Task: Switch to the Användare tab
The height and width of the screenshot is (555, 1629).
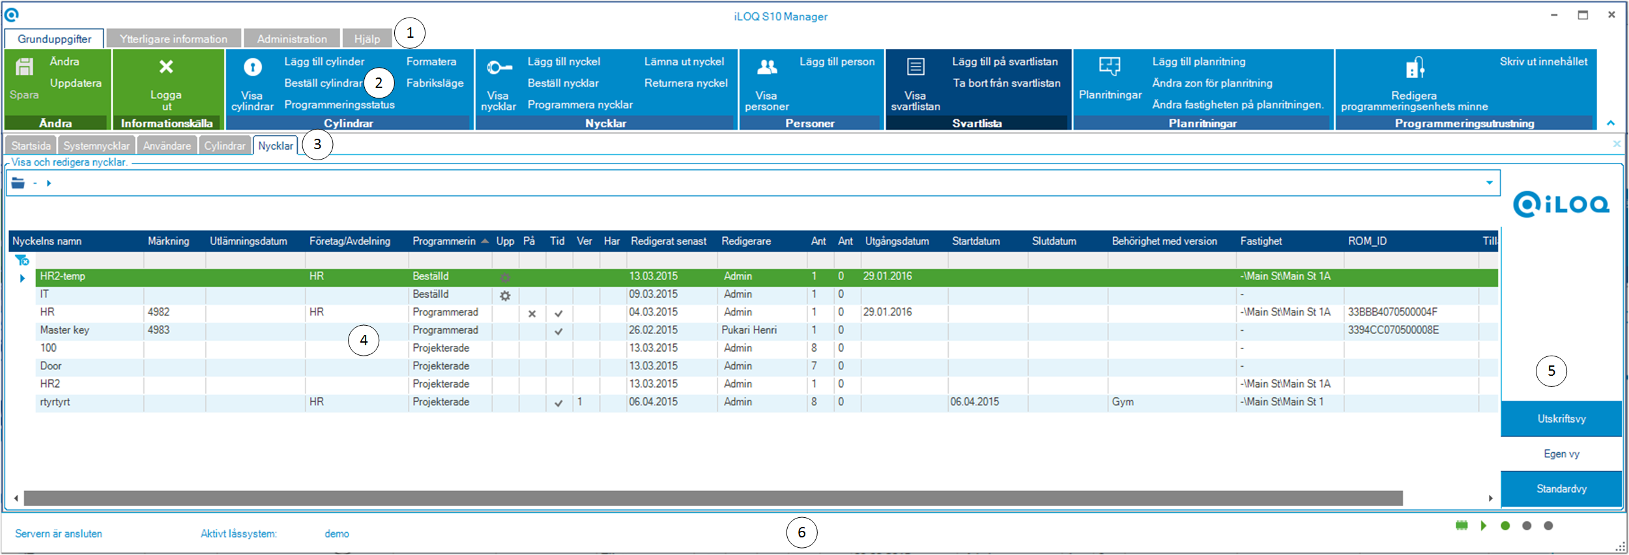Action: 167,145
